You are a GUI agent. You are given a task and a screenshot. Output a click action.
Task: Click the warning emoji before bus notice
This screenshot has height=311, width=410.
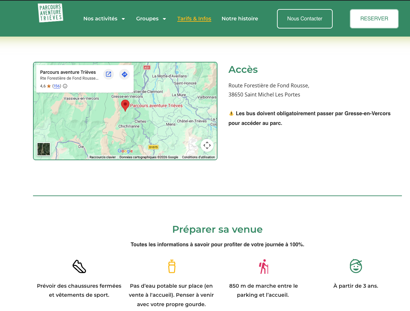coord(231,113)
